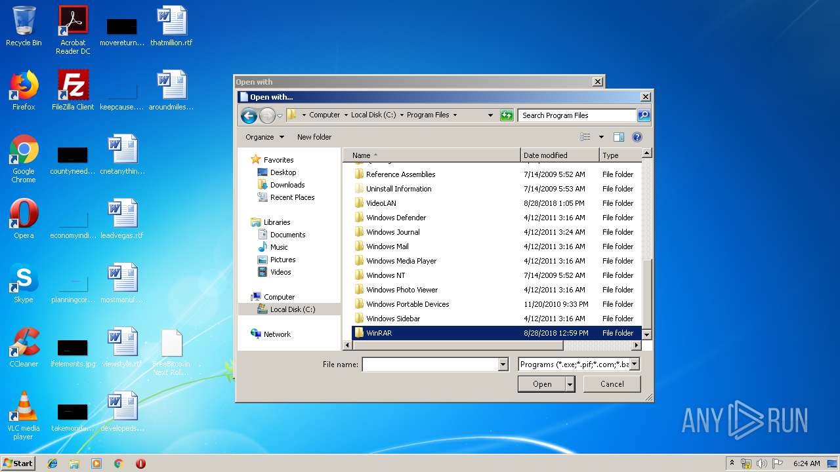Sort by Type column header
This screenshot has width=840, height=472.
620,155
